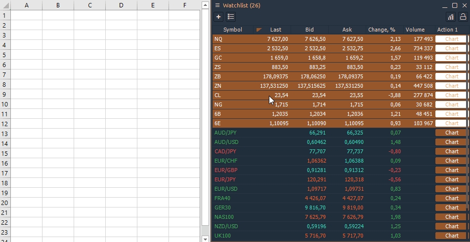Open the Watchlist hamburger menu
Viewport: 470px width, 242px height.
pos(217,5)
